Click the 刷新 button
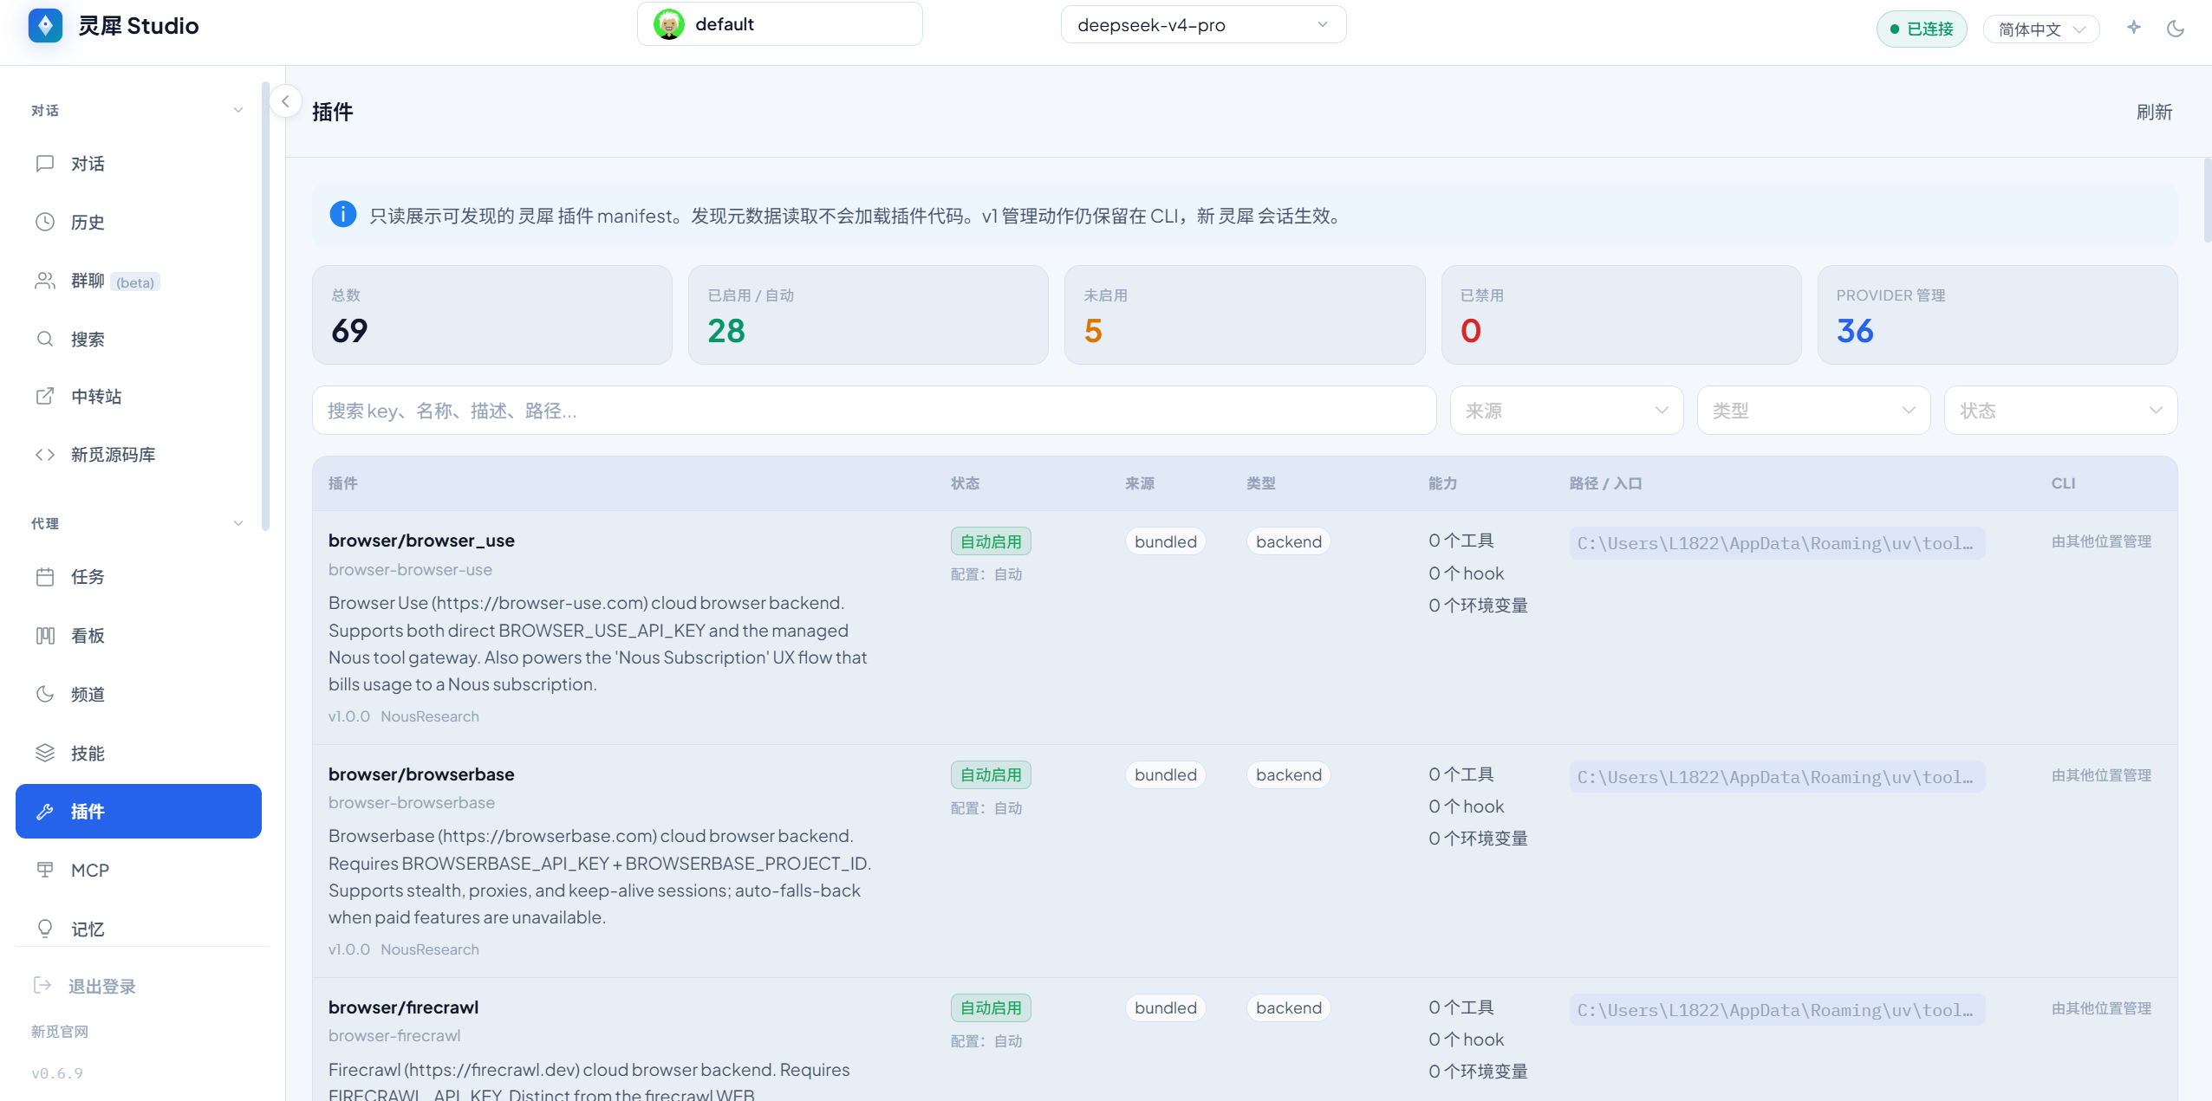The image size is (2212, 1101). click(2154, 113)
